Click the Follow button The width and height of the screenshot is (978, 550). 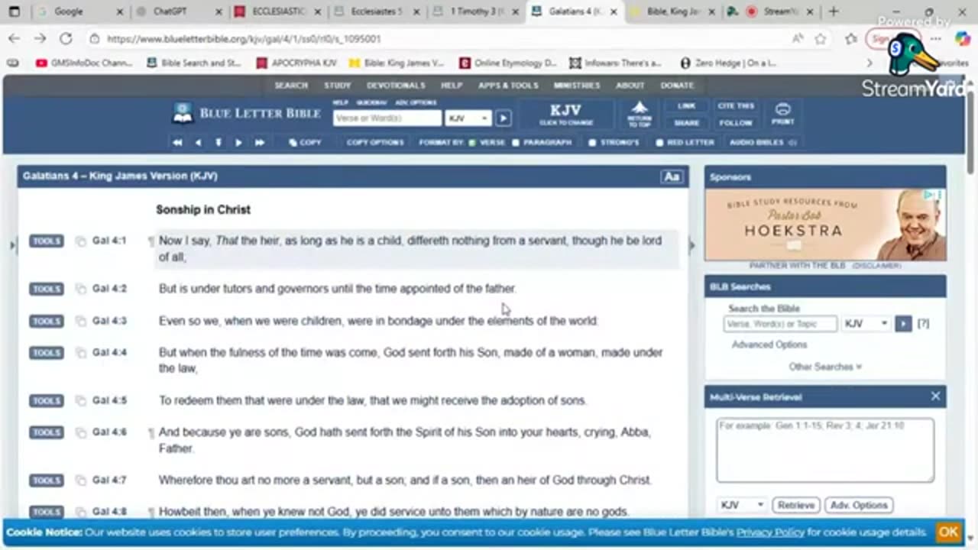(736, 123)
